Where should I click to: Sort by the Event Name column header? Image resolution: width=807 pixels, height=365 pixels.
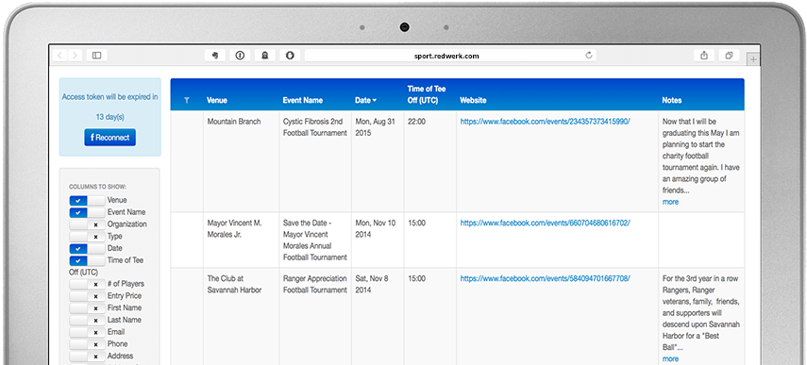(303, 100)
